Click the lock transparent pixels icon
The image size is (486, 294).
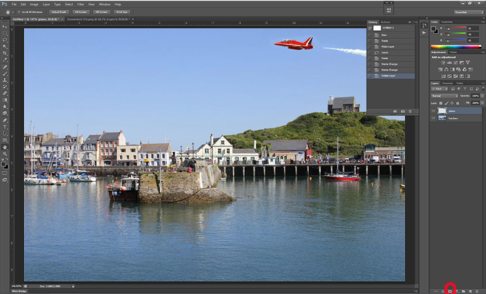[441, 103]
